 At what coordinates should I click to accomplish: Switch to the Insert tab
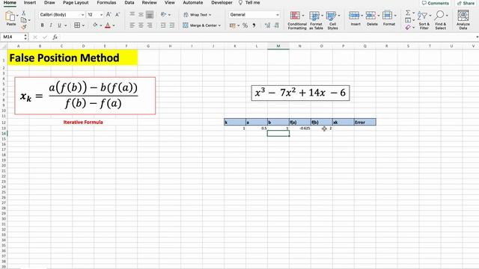pos(30,2)
